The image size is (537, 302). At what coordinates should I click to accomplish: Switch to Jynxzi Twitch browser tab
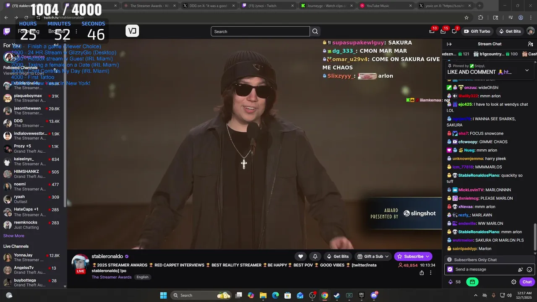[267, 6]
